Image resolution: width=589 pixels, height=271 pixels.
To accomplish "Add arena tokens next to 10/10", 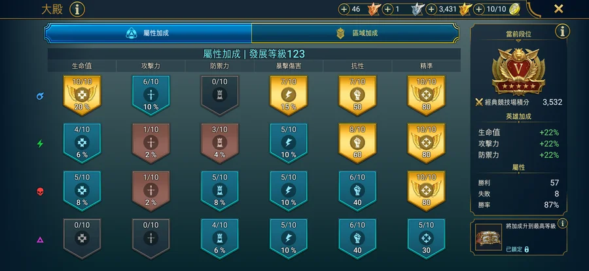I will 478,9.
